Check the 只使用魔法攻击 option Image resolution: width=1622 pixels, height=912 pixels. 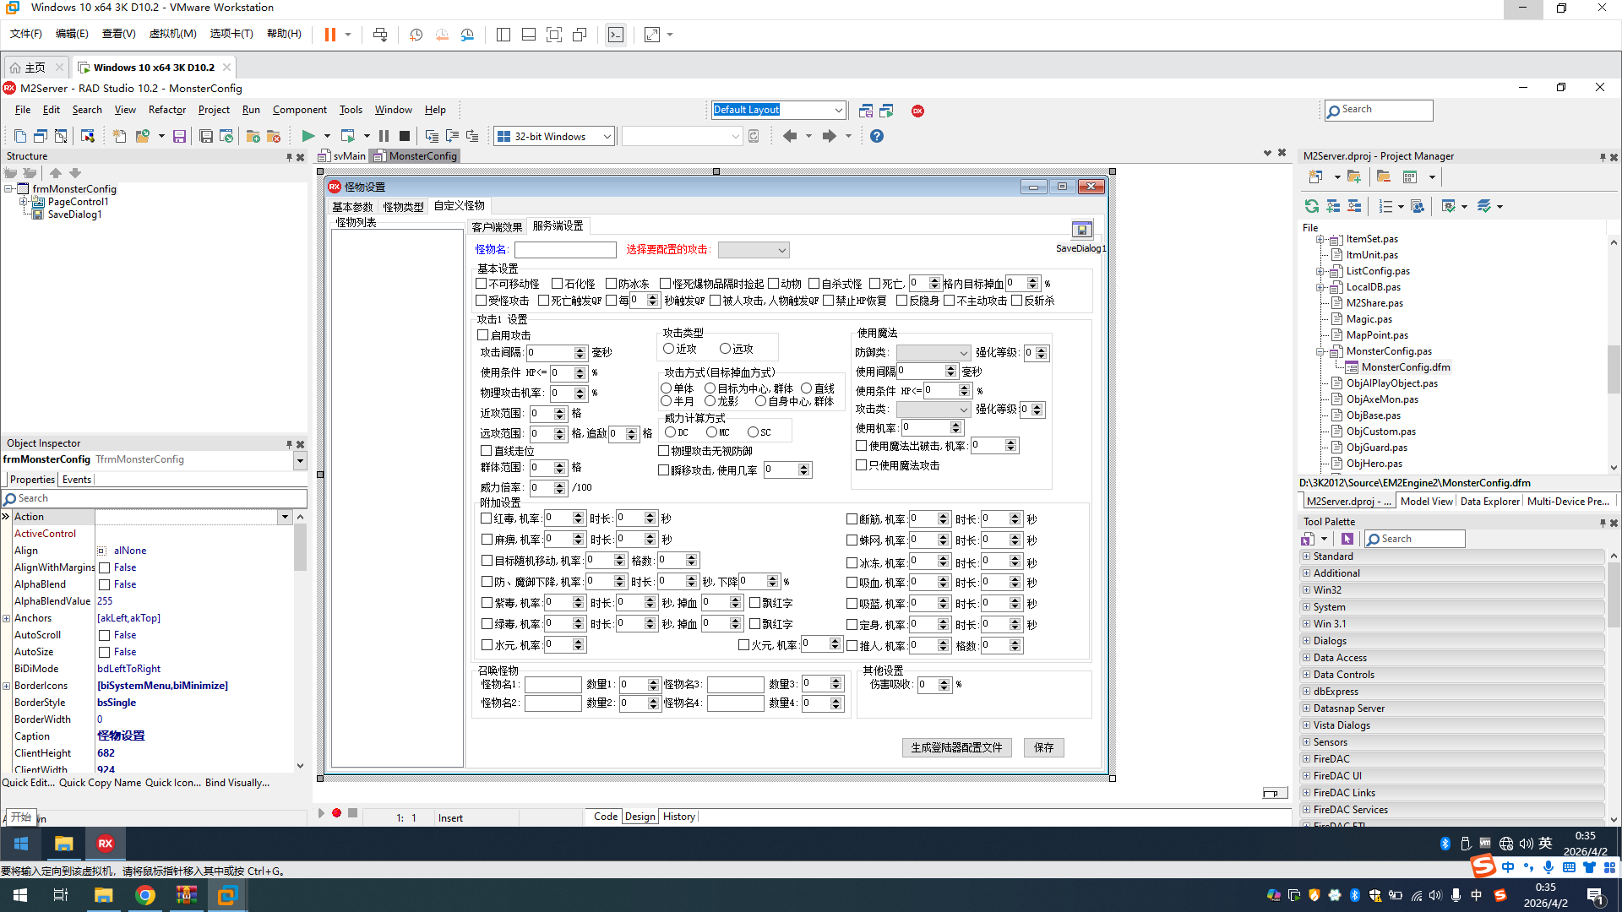(x=861, y=465)
